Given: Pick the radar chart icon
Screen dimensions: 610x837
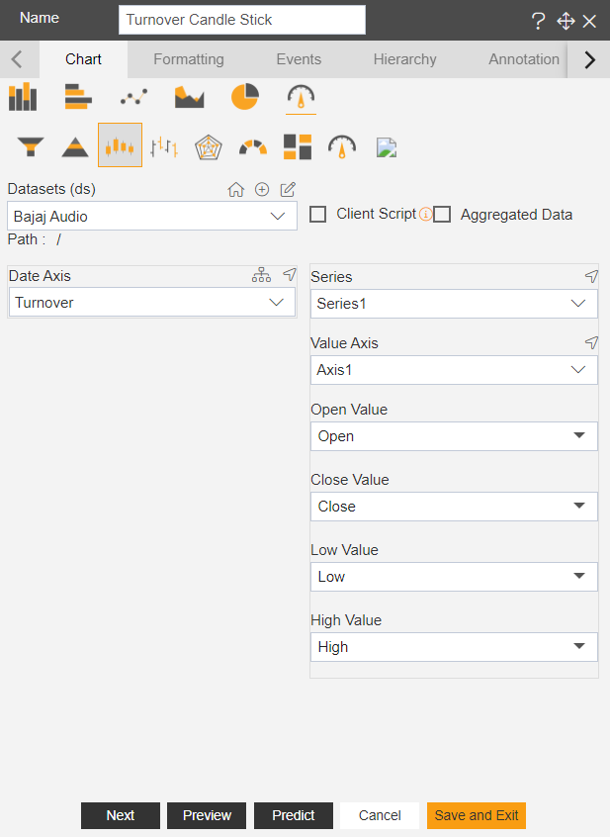Looking at the screenshot, I should coord(208,147).
